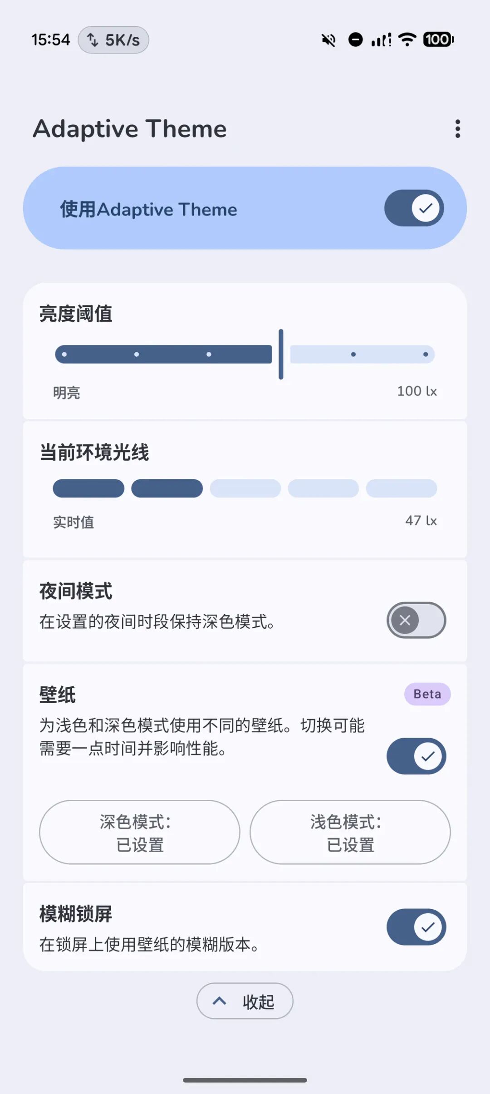Image resolution: width=490 pixels, height=1094 pixels.
Task: Enable the 夜间模式 toggle
Action: click(416, 620)
